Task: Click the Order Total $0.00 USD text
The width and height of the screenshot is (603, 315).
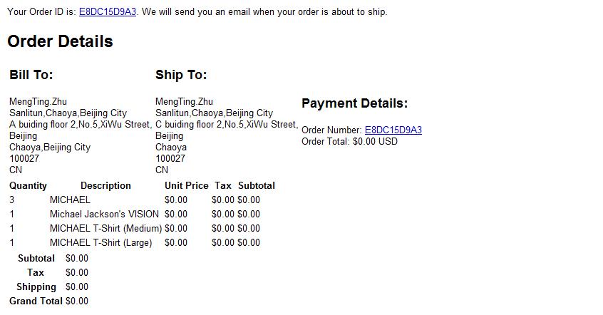Action: [349, 142]
